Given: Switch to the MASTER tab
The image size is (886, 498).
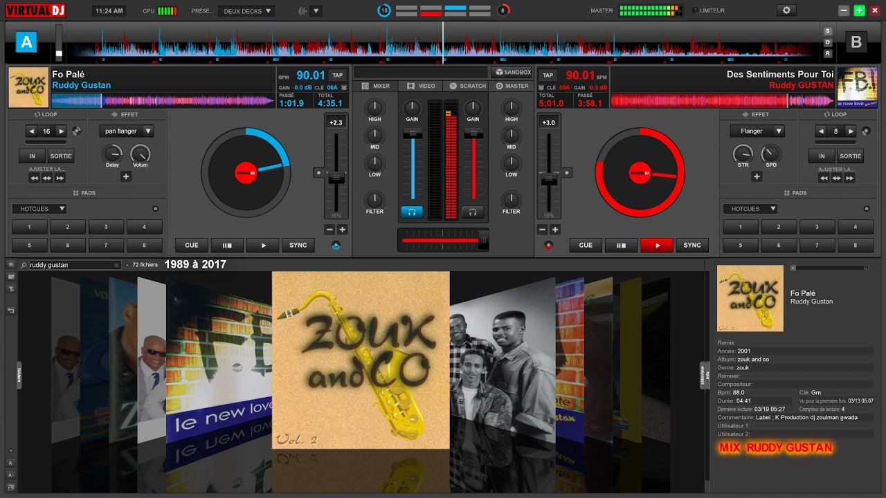Looking at the screenshot, I should click(512, 86).
